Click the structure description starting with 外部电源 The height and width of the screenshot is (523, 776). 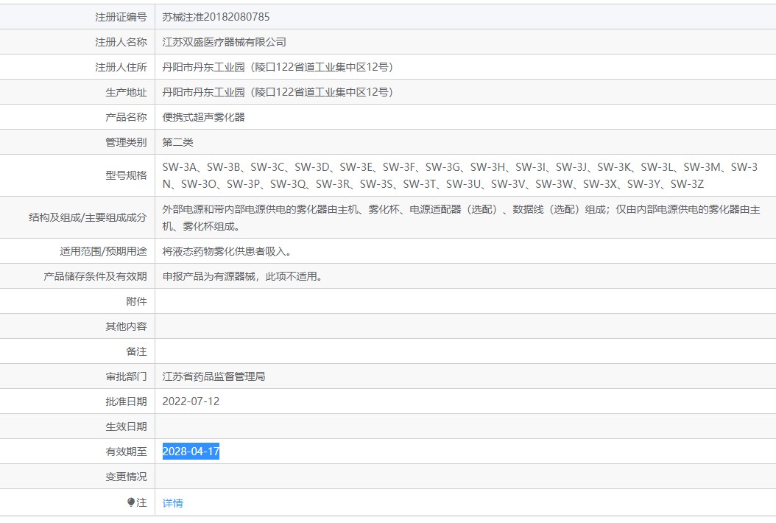(x=461, y=217)
